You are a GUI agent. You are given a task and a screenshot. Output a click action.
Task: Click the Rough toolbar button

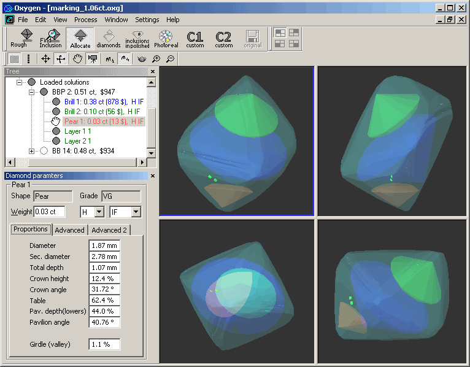point(19,38)
